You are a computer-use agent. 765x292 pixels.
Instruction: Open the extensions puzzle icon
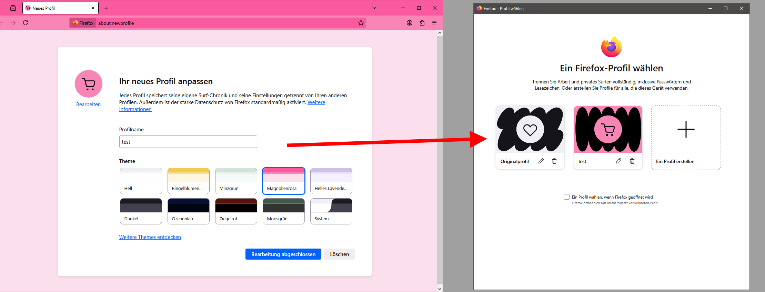tap(422, 23)
